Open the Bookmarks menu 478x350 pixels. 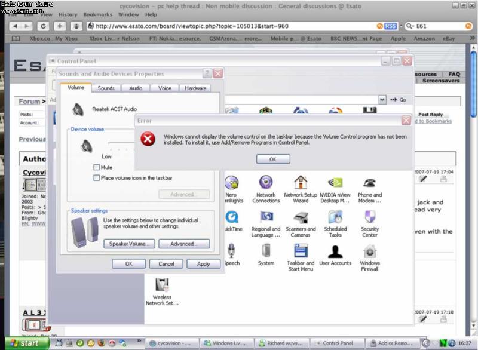[x=97, y=14]
